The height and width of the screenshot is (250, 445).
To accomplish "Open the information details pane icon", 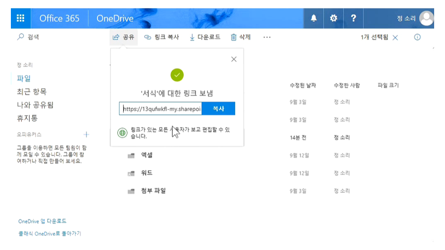I will pos(417,37).
